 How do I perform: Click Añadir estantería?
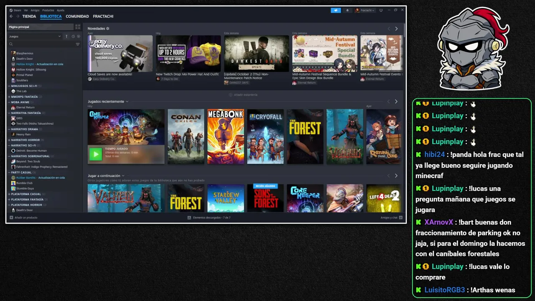click(x=243, y=95)
